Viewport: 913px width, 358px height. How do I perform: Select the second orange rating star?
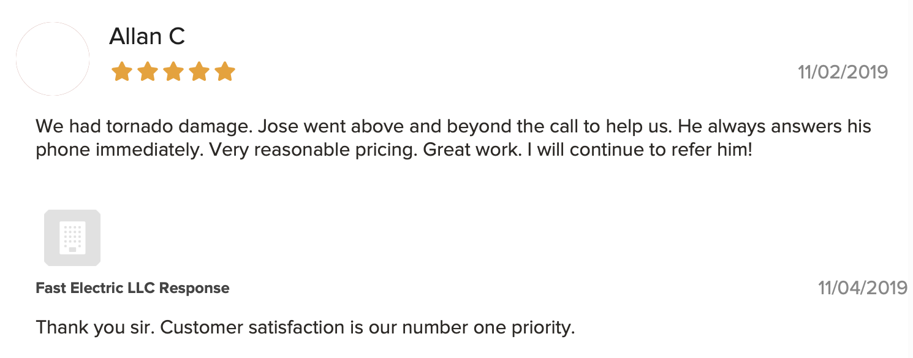click(148, 72)
